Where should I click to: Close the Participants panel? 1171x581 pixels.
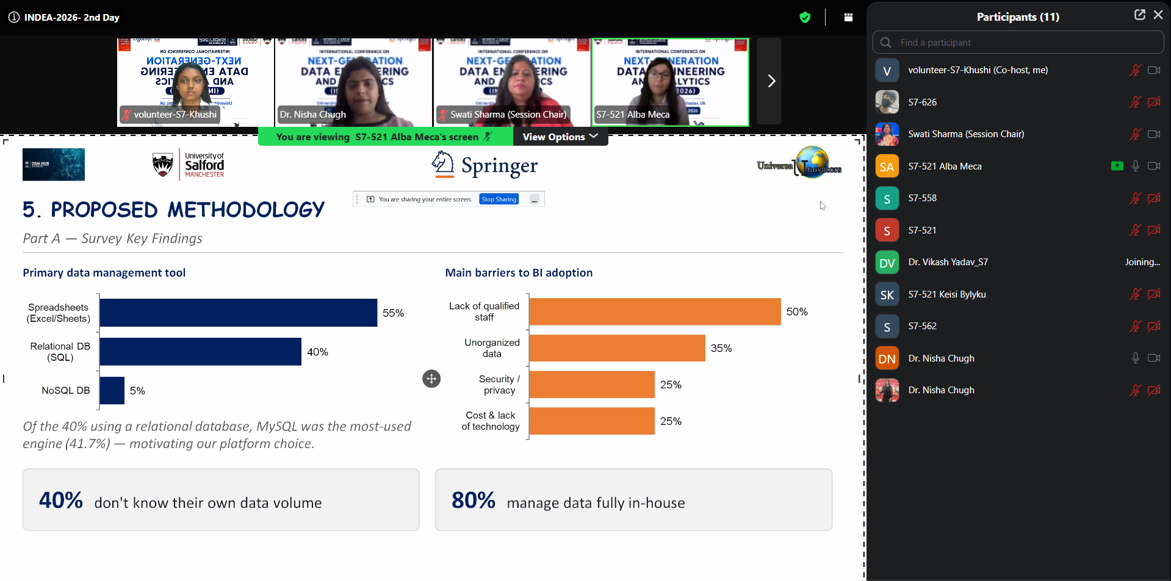[x=1158, y=15]
